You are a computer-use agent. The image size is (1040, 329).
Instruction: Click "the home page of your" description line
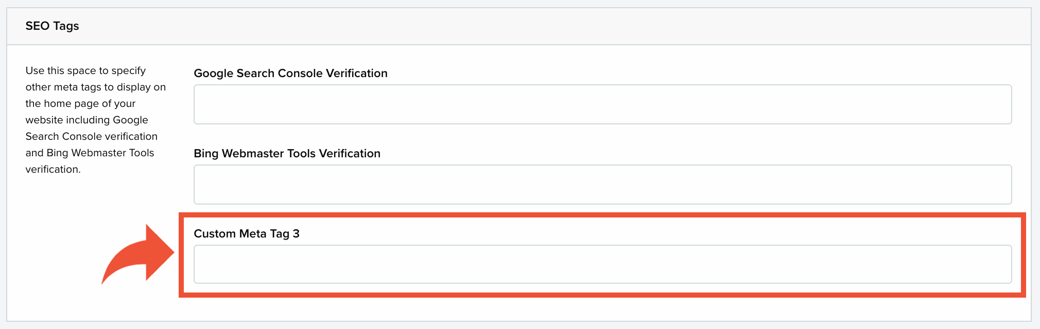point(80,103)
